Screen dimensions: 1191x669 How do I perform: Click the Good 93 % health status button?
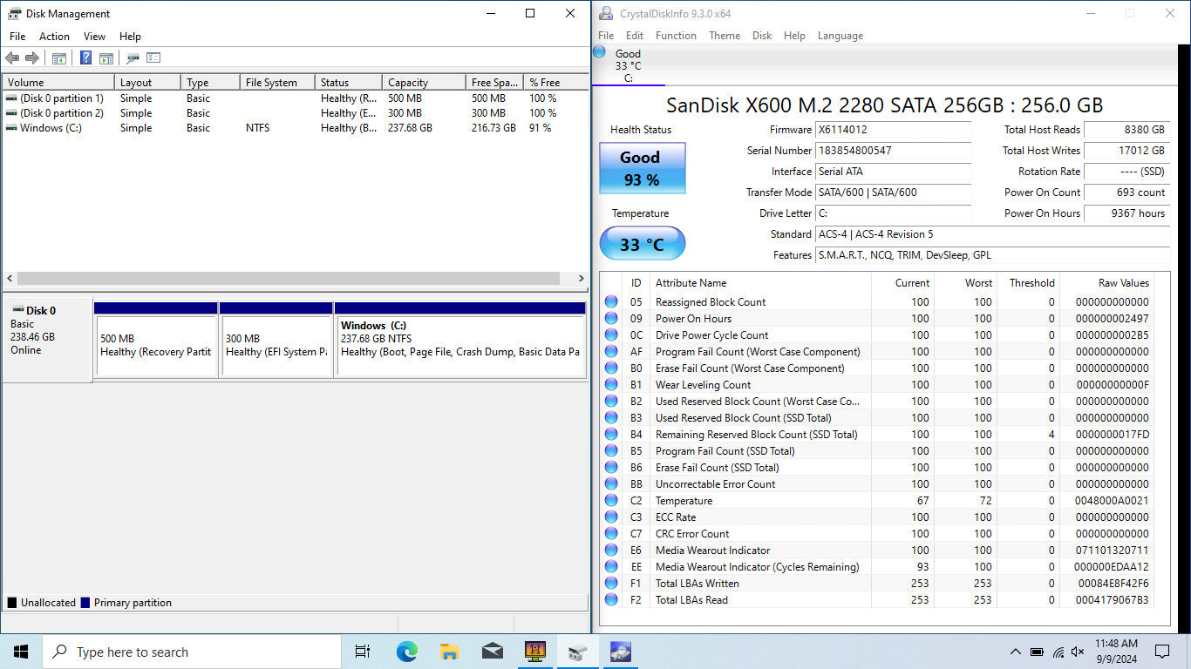click(642, 168)
